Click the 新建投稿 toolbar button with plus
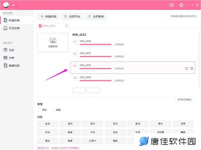201x150 pixels. 48,16
